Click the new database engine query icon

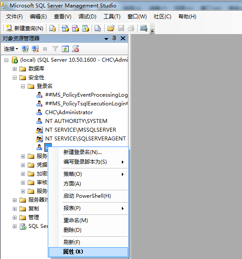click(53, 28)
